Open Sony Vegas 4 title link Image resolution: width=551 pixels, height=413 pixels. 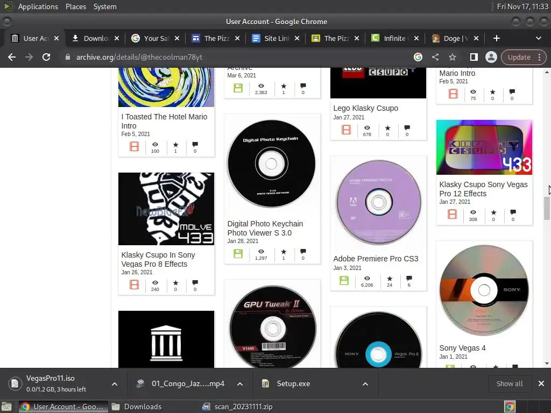pyautogui.click(x=462, y=348)
